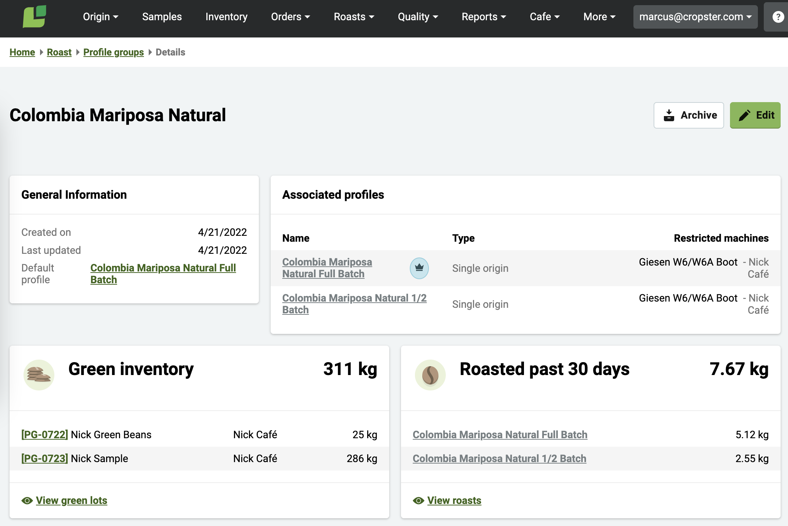
Task: Click the green beans sack icon
Action: pos(39,375)
